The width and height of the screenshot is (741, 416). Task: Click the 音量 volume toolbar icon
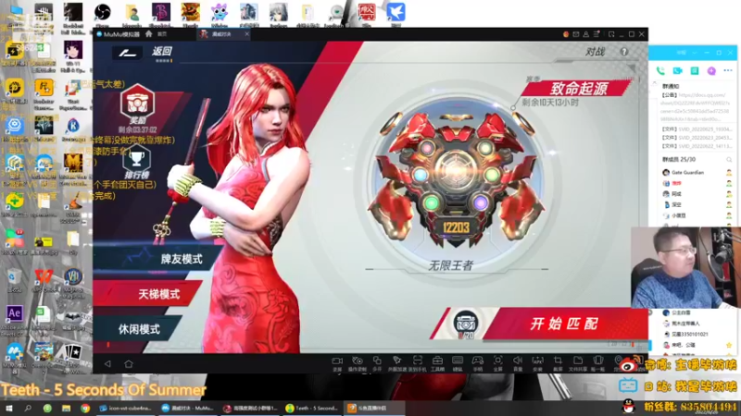click(518, 363)
